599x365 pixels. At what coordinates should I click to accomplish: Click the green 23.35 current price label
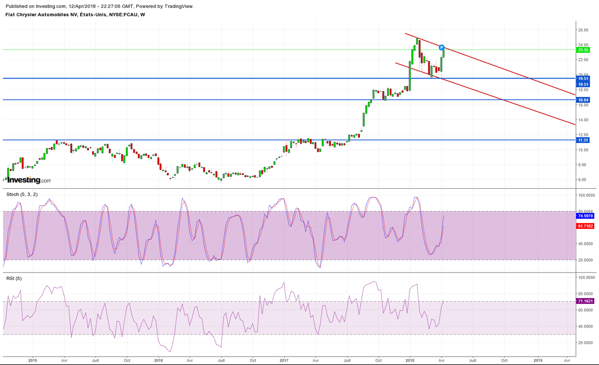coord(583,50)
